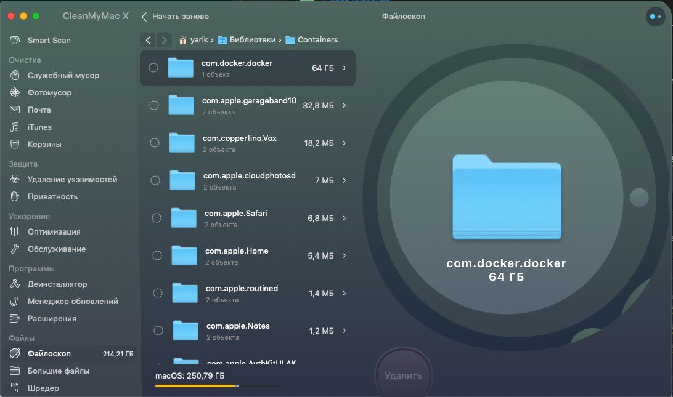Click the Шредер shredder icon
Image resolution: width=673 pixels, height=397 pixels.
(15, 388)
